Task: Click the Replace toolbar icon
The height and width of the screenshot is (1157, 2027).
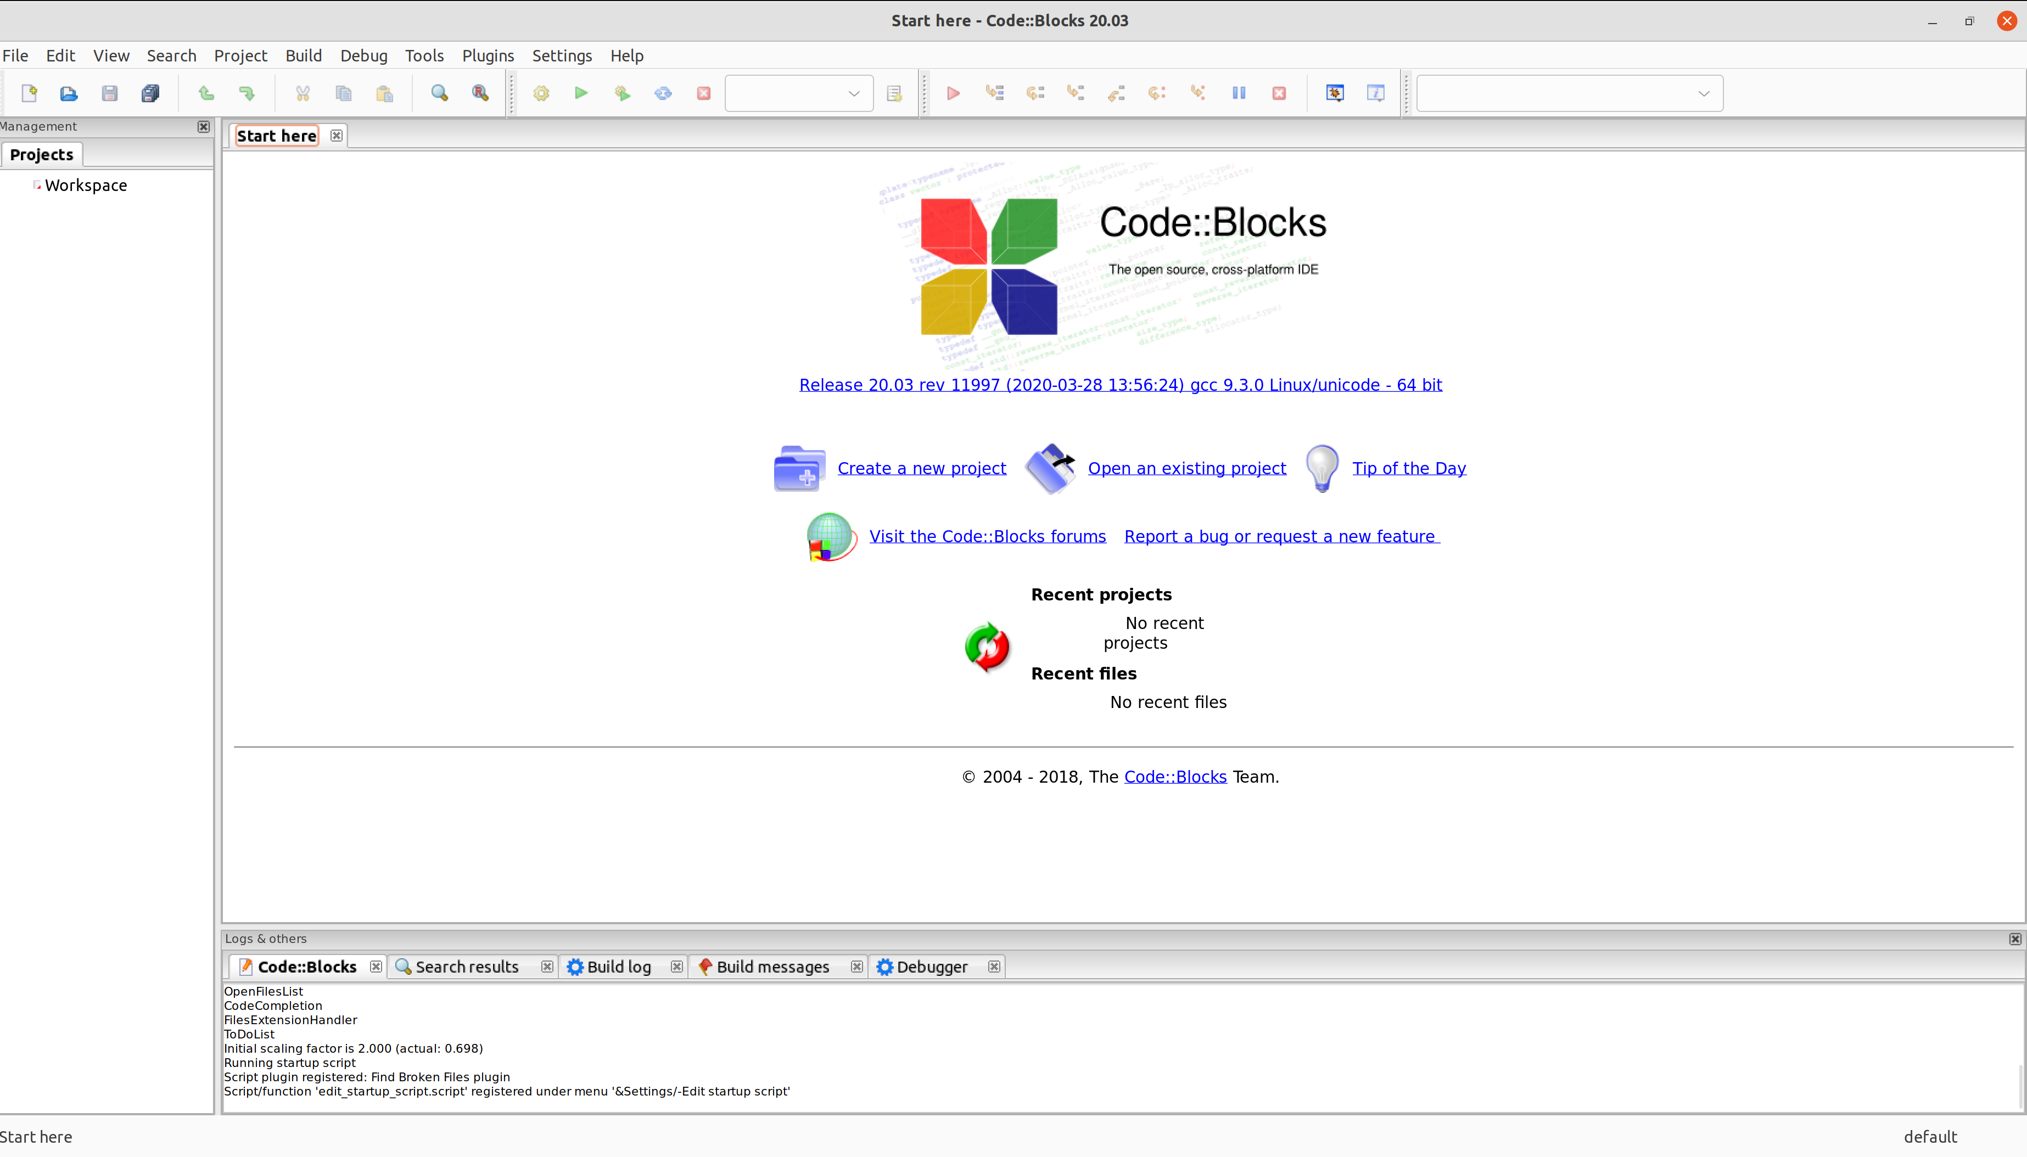Action: 480,93
